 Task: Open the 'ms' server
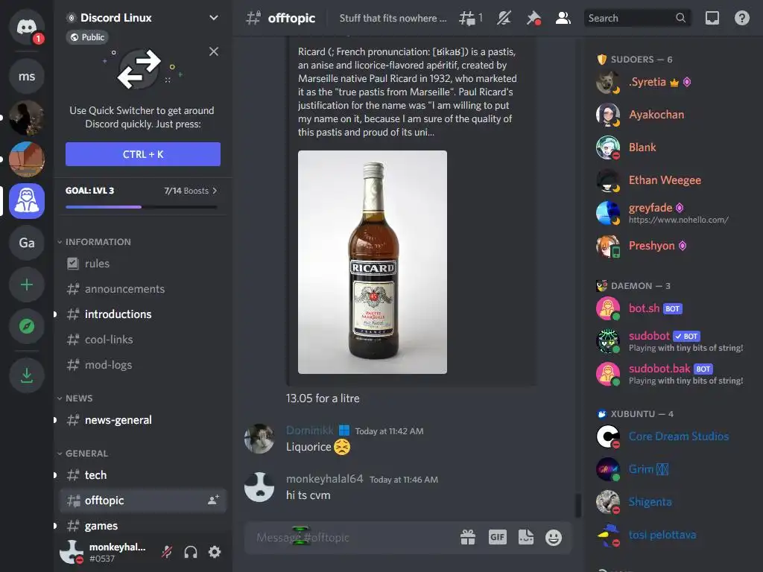27,77
